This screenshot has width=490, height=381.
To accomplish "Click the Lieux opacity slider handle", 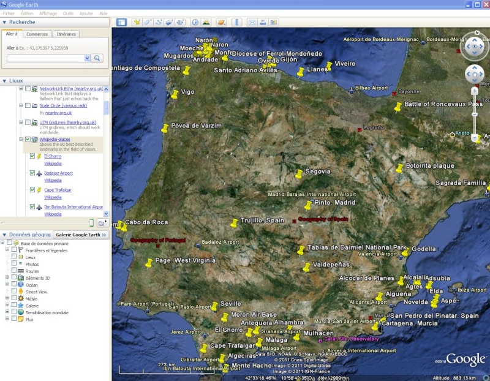I will (x=91, y=222).
